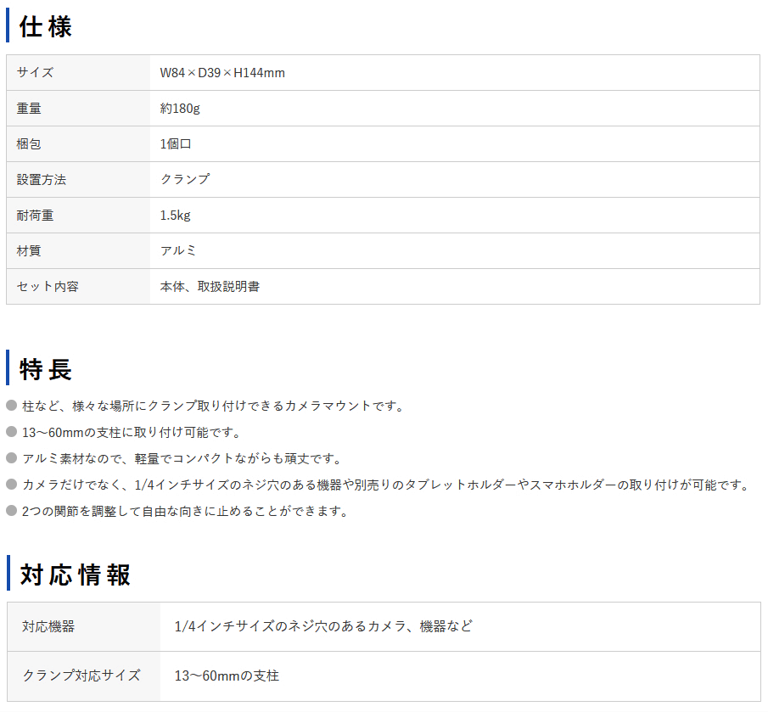Click the gray bullet beside 柱など feature line

click(12, 406)
